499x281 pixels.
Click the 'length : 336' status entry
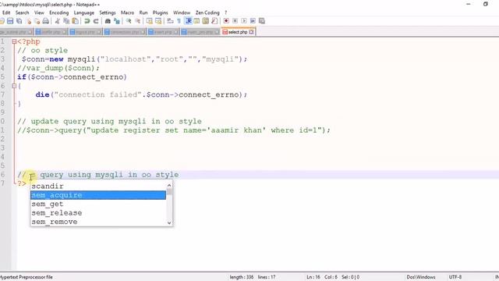[242, 277]
